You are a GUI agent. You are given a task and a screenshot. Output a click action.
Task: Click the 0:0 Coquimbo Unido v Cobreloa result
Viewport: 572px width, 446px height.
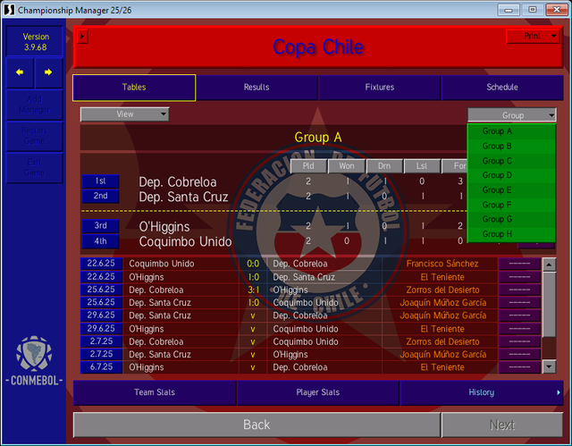pos(253,264)
